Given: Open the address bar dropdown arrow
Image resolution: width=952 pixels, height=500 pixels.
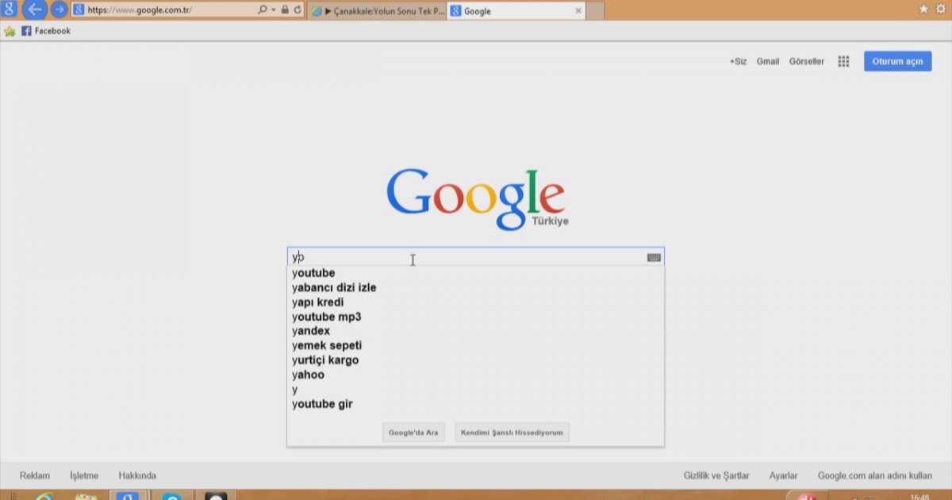Looking at the screenshot, I should 274,10.
